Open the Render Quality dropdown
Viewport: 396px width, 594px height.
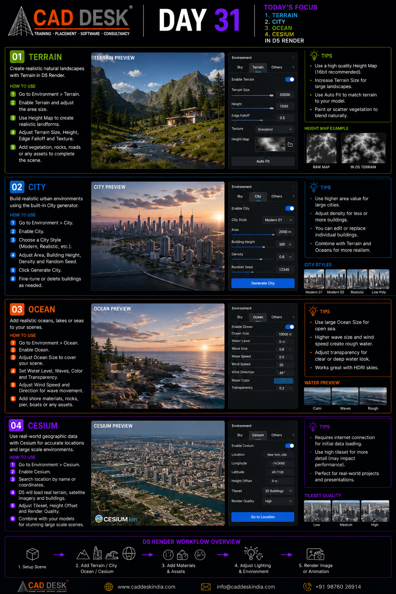278,501
